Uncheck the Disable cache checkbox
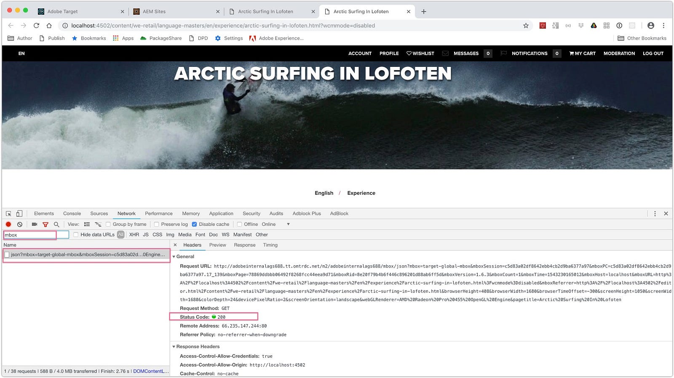Viewport: 674px width, 378px height. (194, 225)
